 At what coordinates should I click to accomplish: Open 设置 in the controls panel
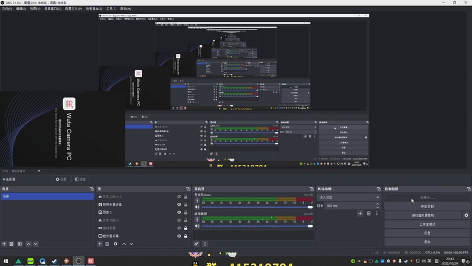click(x=427, y=233)
